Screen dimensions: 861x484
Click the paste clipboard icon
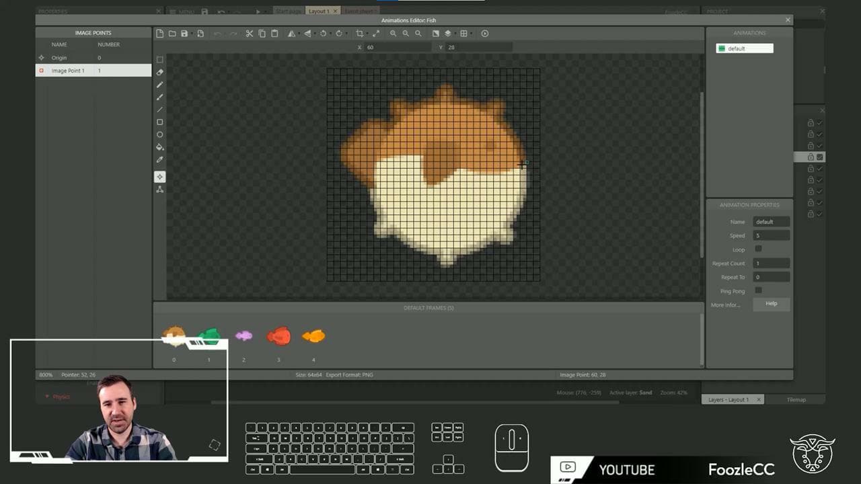pos(274,34)
